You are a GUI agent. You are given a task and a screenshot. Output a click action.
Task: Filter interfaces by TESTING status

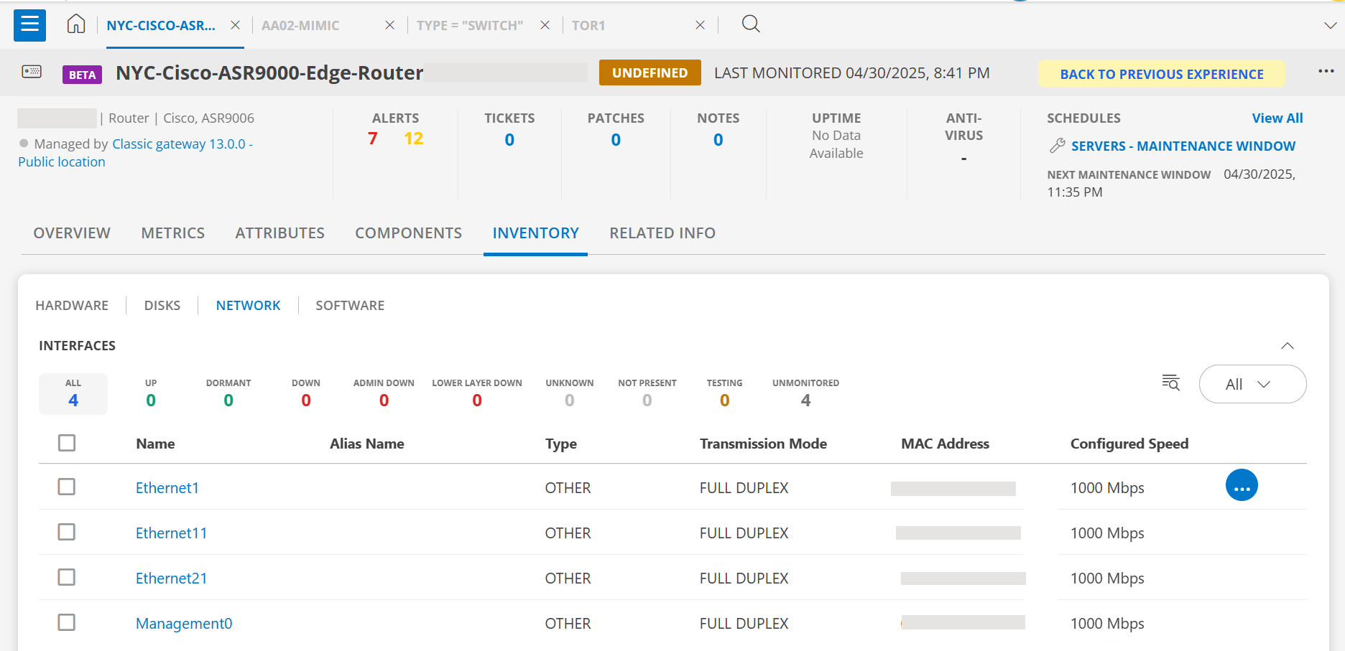pyautogui.click(x=724, y=393)
